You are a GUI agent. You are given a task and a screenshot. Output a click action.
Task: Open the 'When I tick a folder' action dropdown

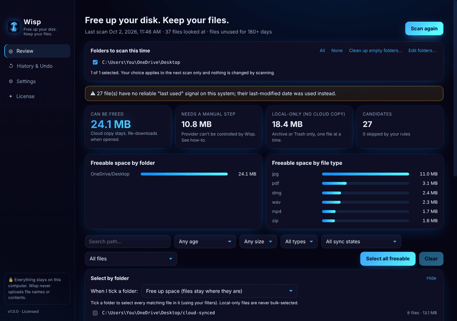[219, 291]
